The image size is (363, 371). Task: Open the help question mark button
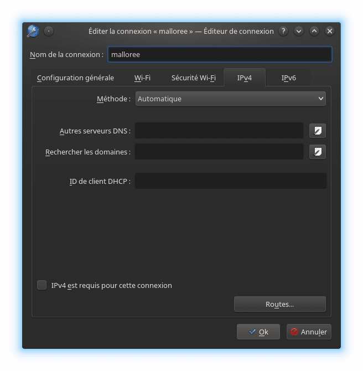click(283, 31)
